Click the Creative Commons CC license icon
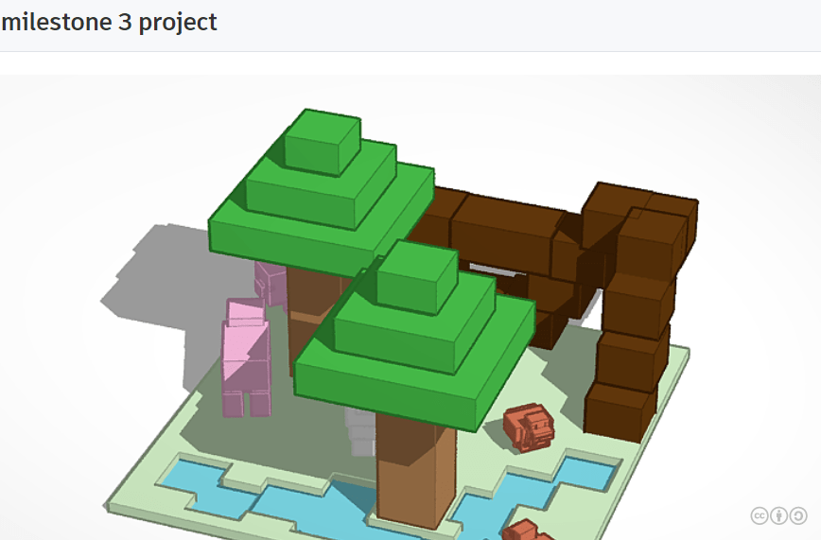This screenshot has width=821, height=540. point(760,516)
